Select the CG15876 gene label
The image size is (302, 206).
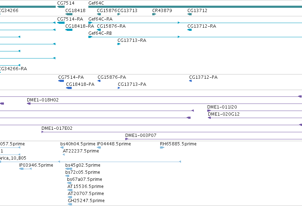coord(107,10)
